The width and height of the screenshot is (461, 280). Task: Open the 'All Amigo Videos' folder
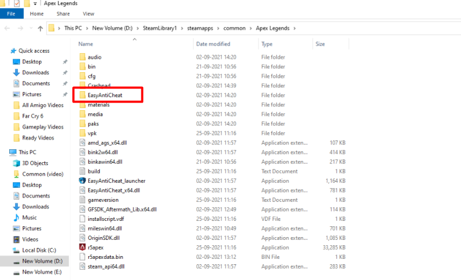click(x=43, y=105)
